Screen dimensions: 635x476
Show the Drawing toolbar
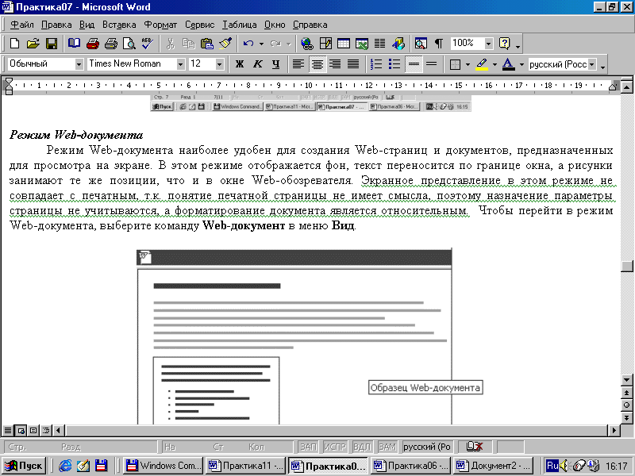pyautogui.click(x=398, y=44)
